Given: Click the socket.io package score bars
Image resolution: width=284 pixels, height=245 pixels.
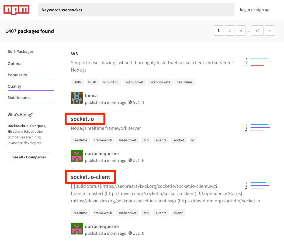Looking at the screenshot, I should (x=258, y=128).
